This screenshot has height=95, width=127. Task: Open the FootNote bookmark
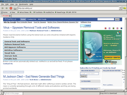click(x=38, y=12)
